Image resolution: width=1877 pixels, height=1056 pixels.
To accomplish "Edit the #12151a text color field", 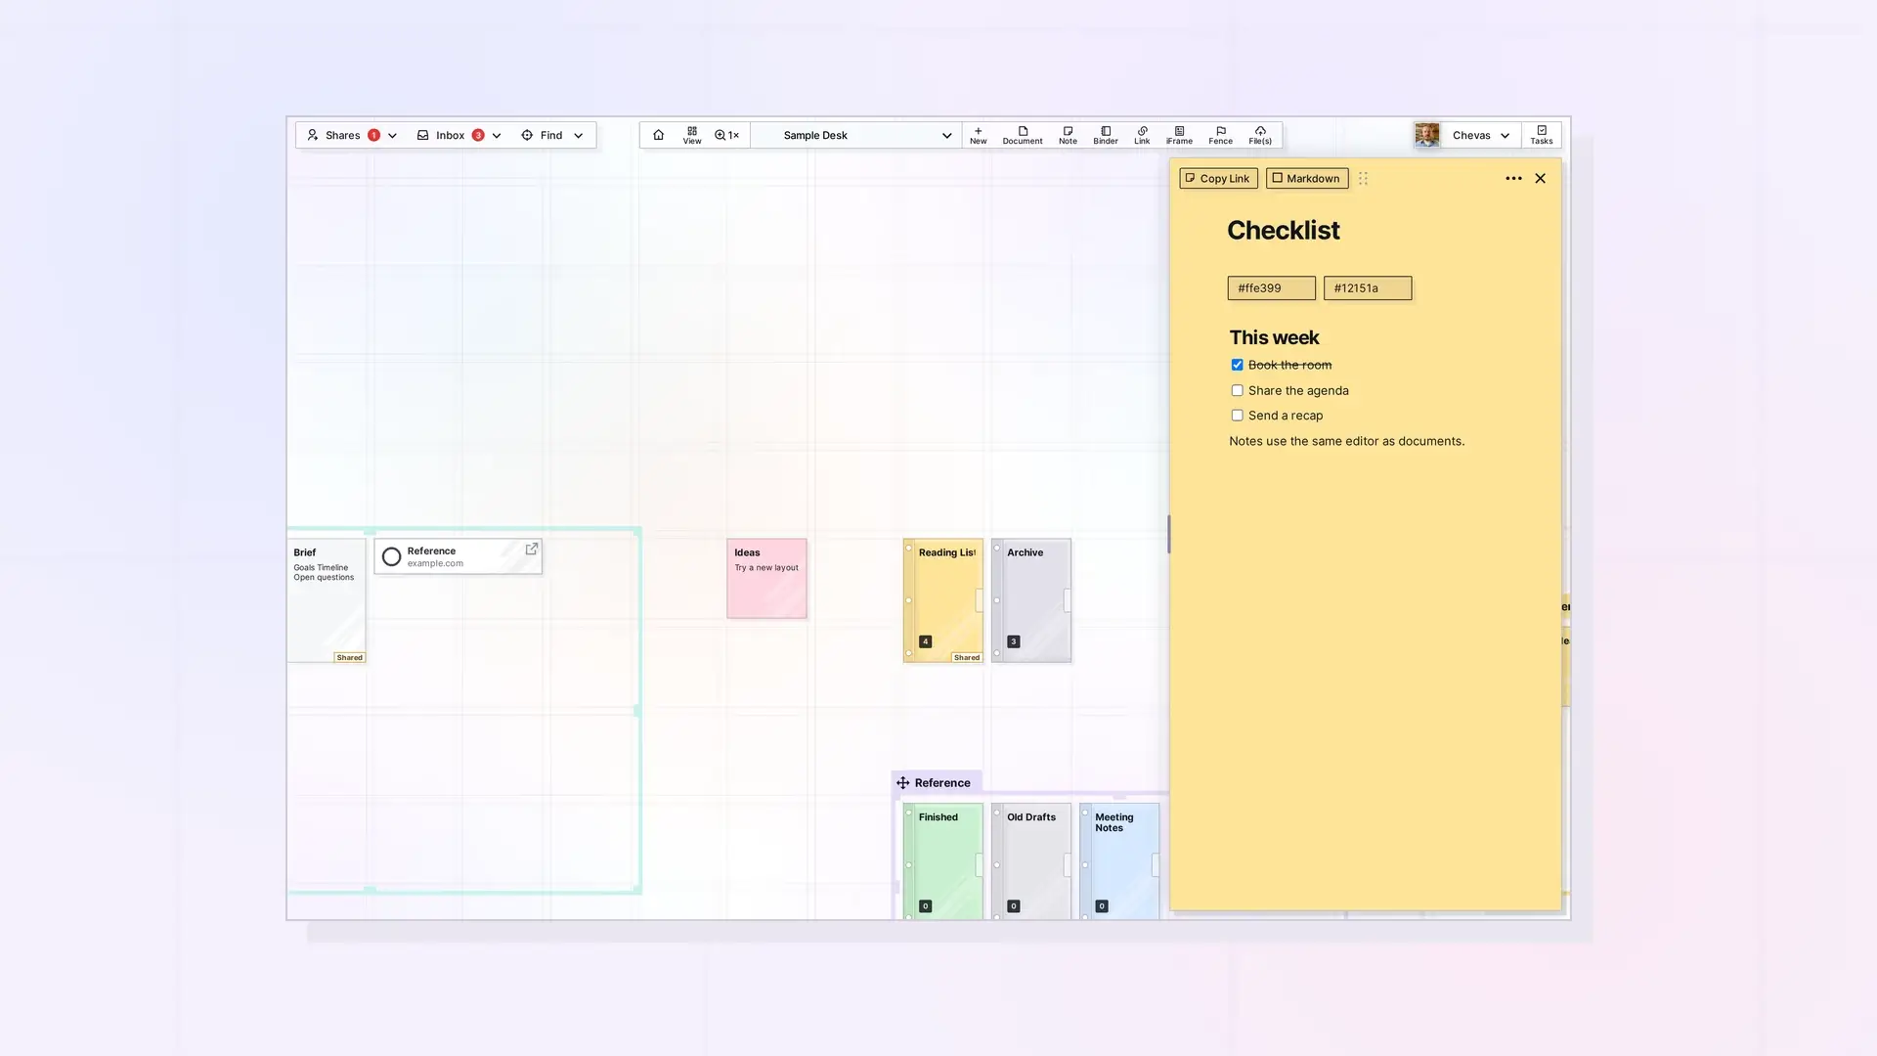I will [1367, 288].
